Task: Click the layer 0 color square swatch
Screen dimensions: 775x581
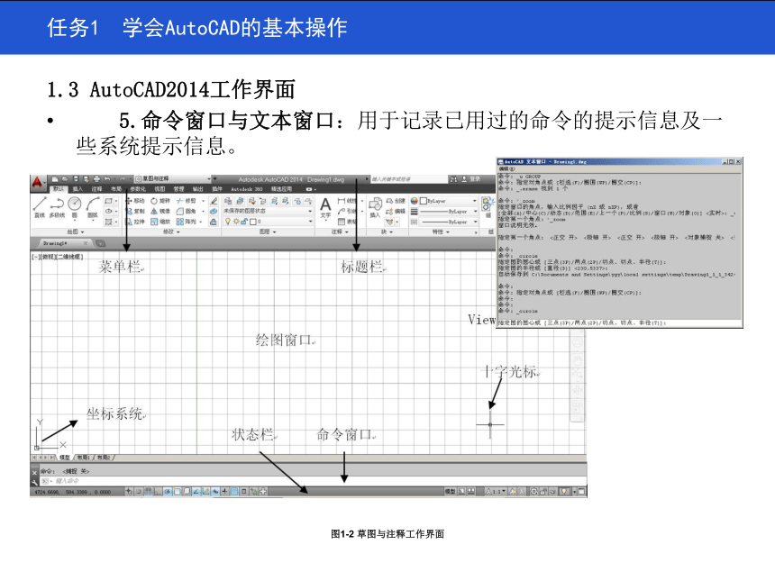Action: click(x=253, y=222)
